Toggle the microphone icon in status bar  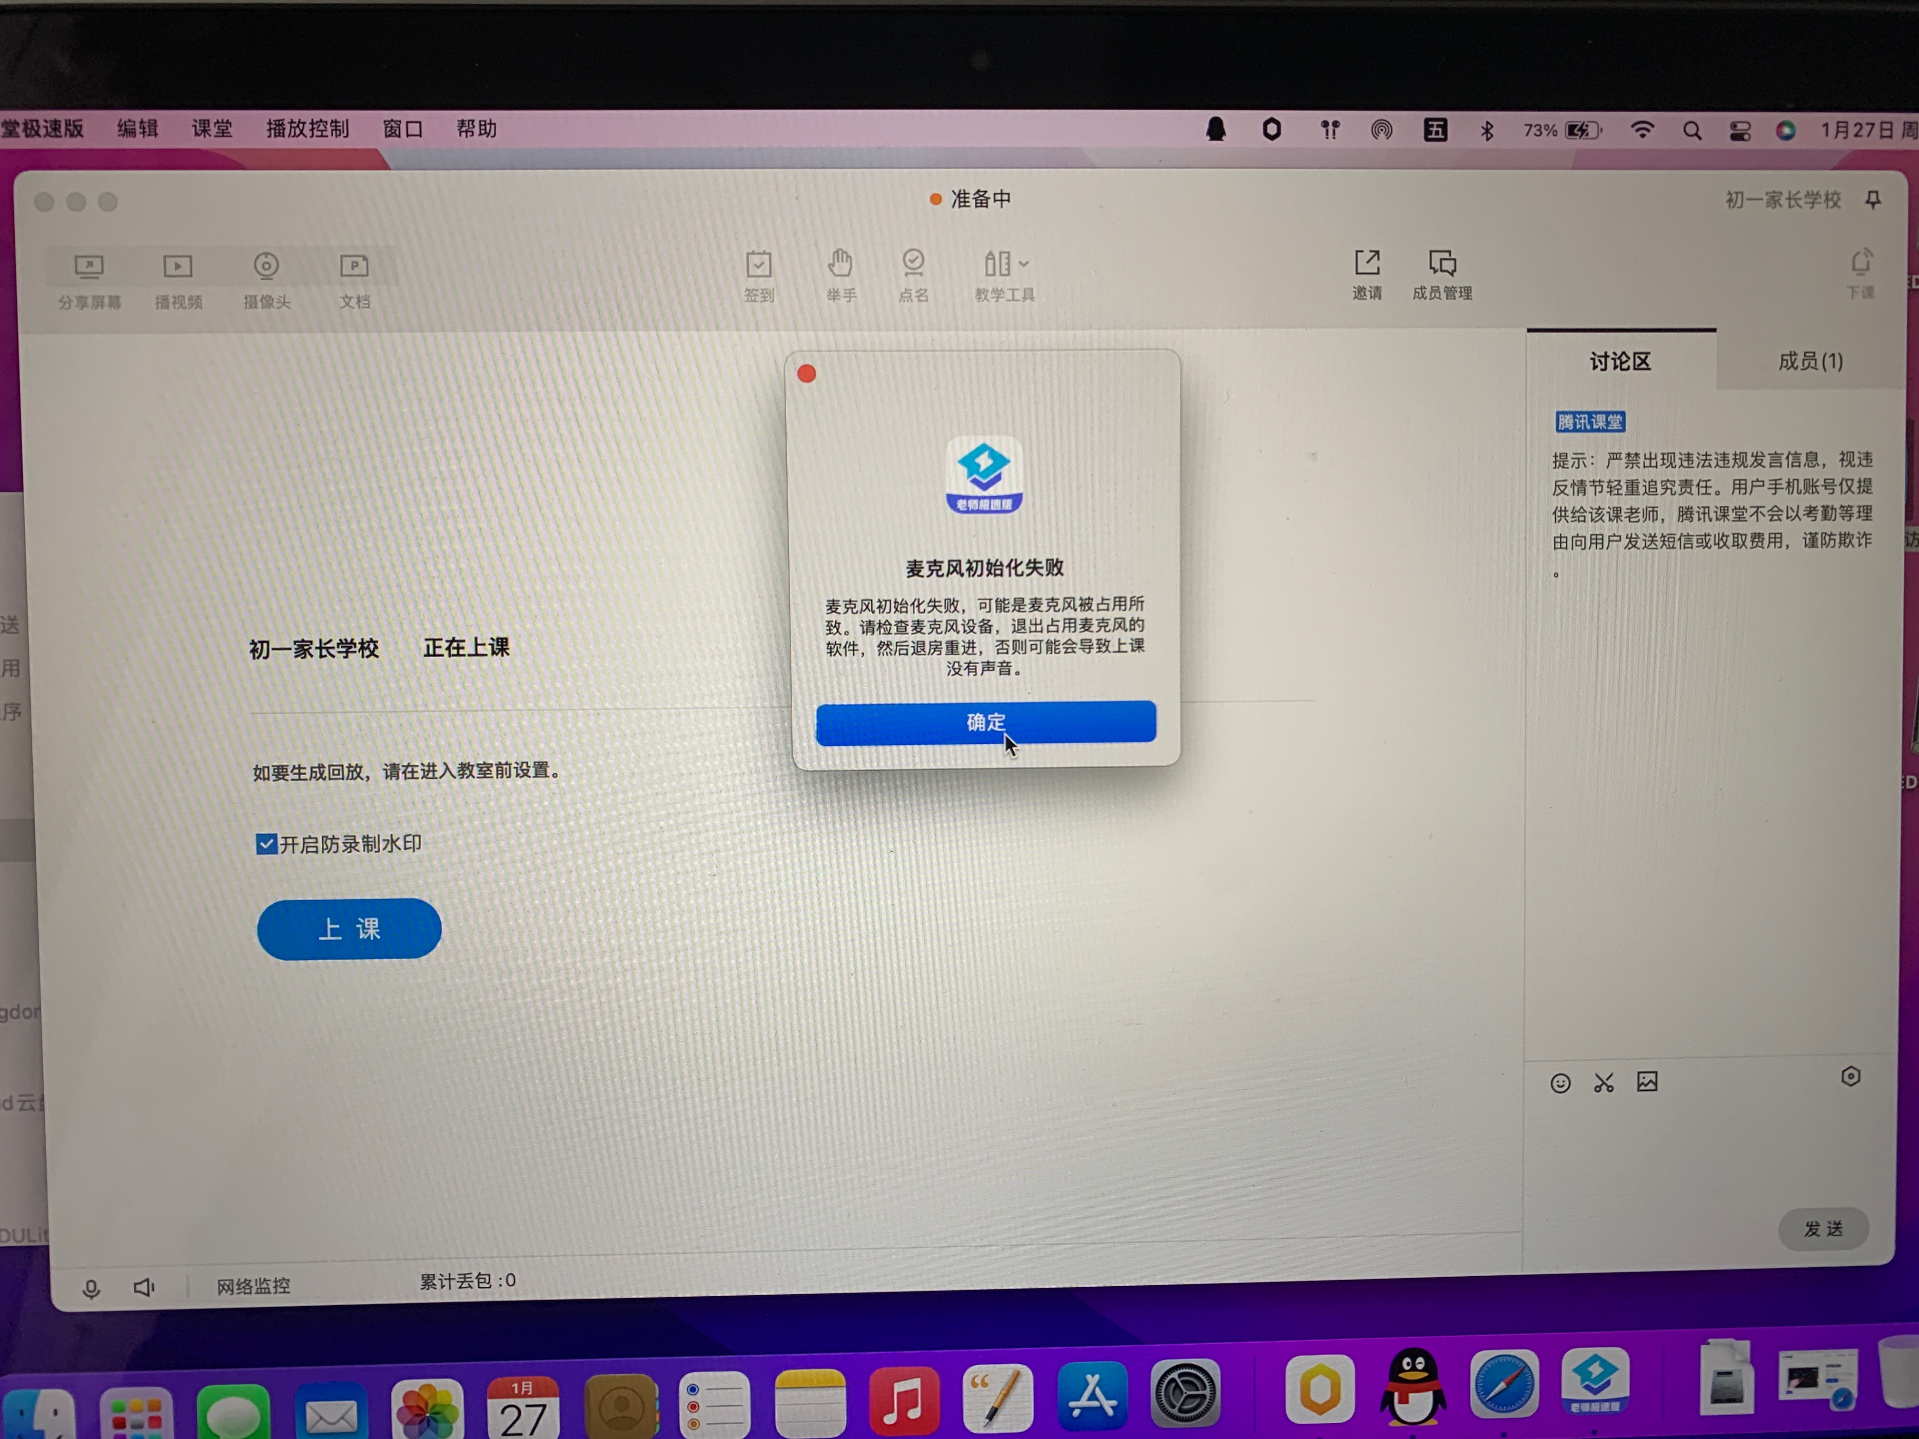point(91,1289)
